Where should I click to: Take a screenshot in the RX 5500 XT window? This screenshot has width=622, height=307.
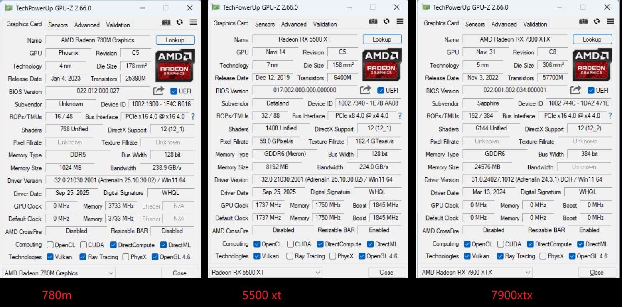point(373,22)
